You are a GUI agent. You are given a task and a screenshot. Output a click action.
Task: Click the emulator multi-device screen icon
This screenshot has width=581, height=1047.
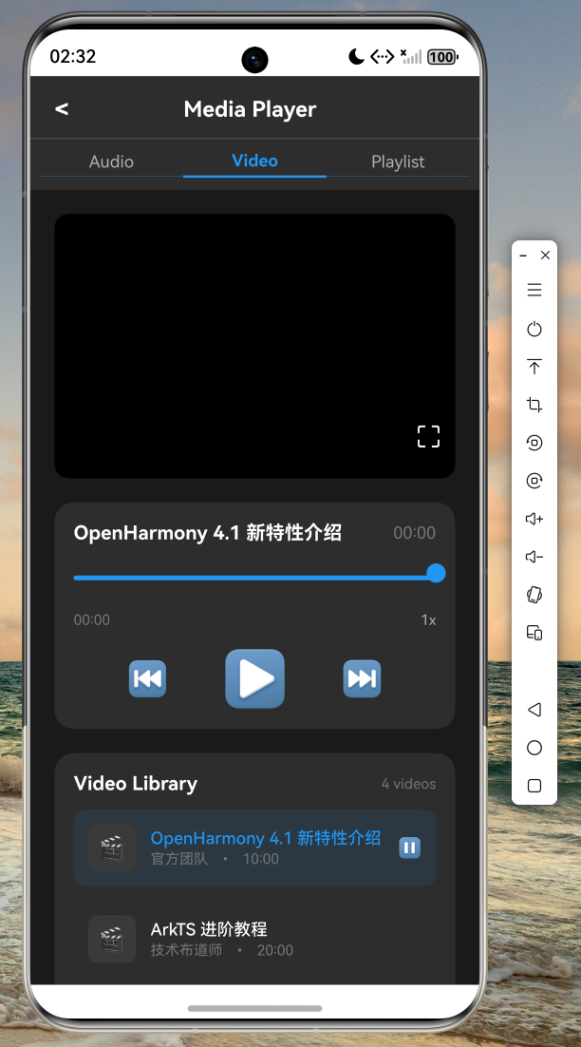pos(534,633)
